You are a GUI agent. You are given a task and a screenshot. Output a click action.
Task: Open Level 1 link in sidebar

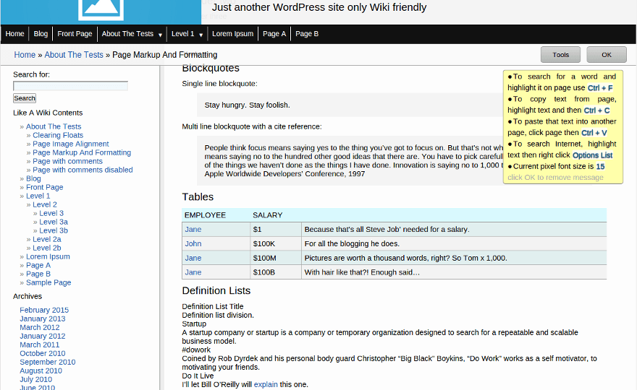38,196
